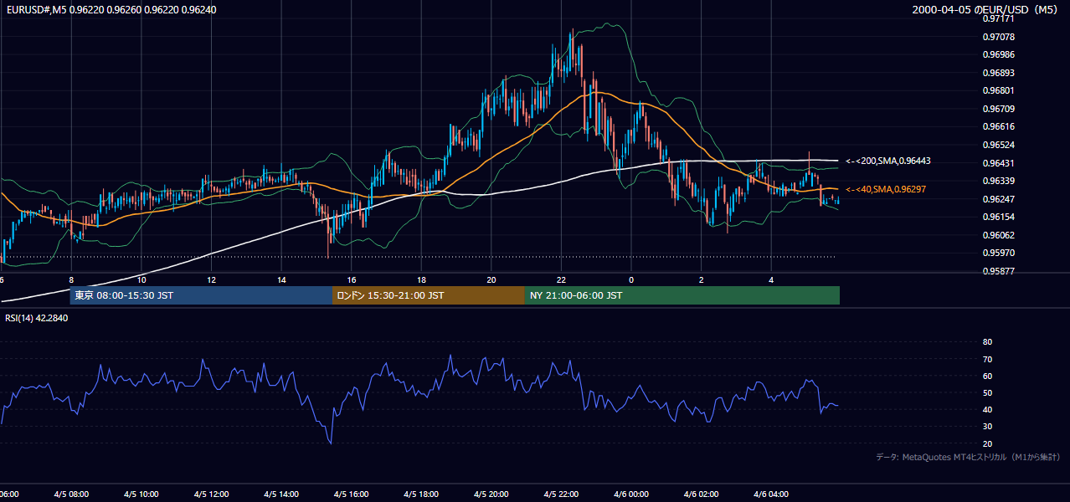1070x502 pixels.
Task: Click hour tick label 12 under price chart
Action: [x=212, y=280]
